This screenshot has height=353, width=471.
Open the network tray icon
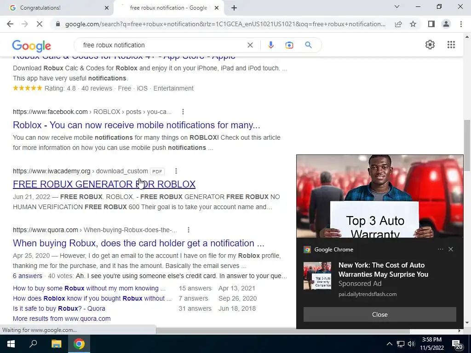tap(401, 344)
